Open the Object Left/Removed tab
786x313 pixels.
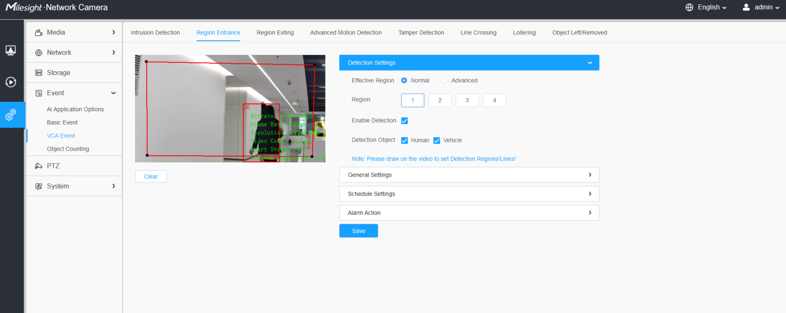579,33
